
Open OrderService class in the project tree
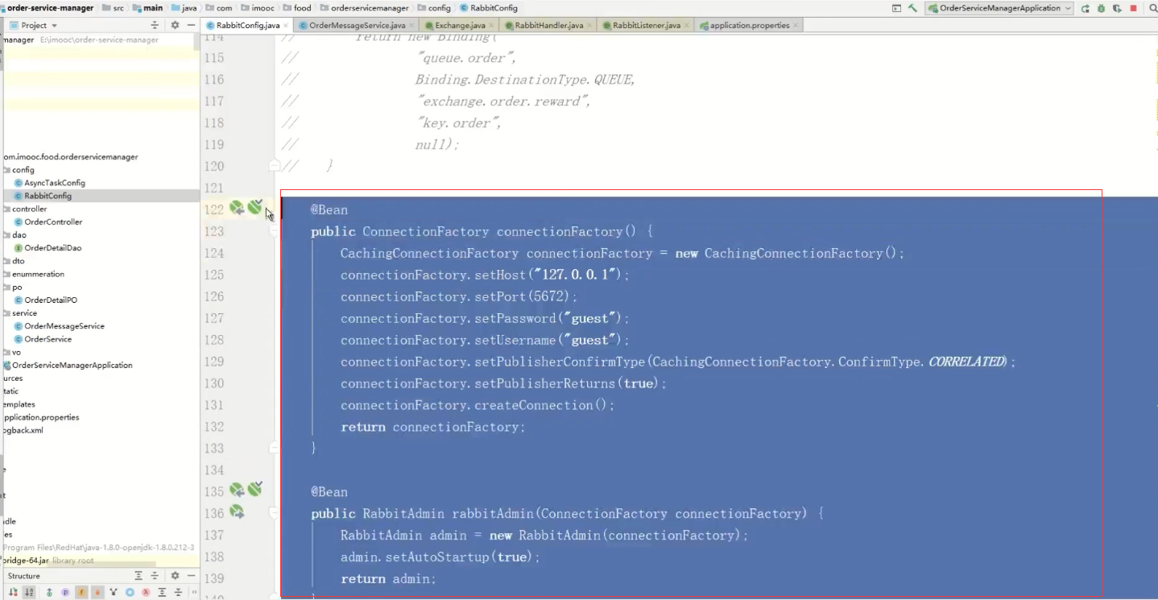tap(48, 339)
